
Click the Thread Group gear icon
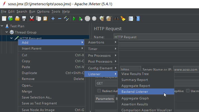point(12,32)
